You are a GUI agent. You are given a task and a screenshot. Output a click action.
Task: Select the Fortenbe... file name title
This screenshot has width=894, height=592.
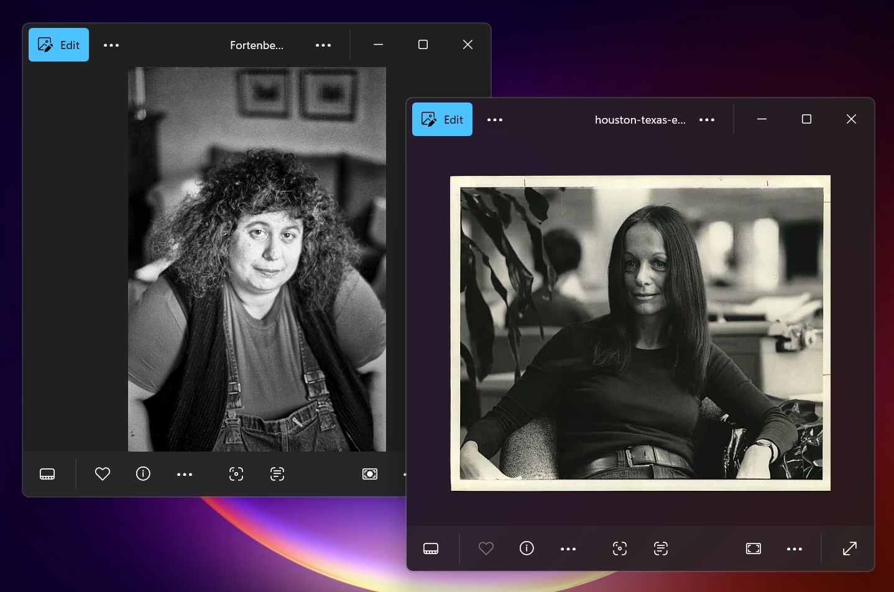click(257, 45)
